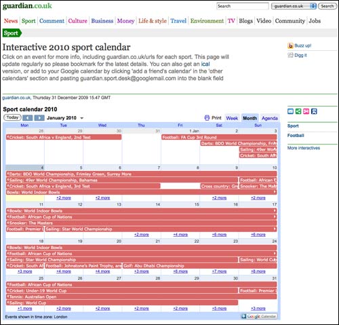Click the Today button
Image resolution: width=339 pixels, height=325 pixels.
(x=12, y=117)
